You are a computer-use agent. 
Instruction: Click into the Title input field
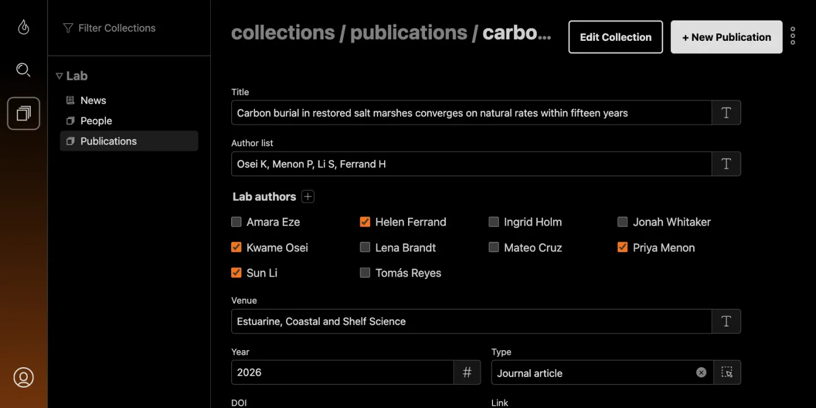[x=471, y=113]
